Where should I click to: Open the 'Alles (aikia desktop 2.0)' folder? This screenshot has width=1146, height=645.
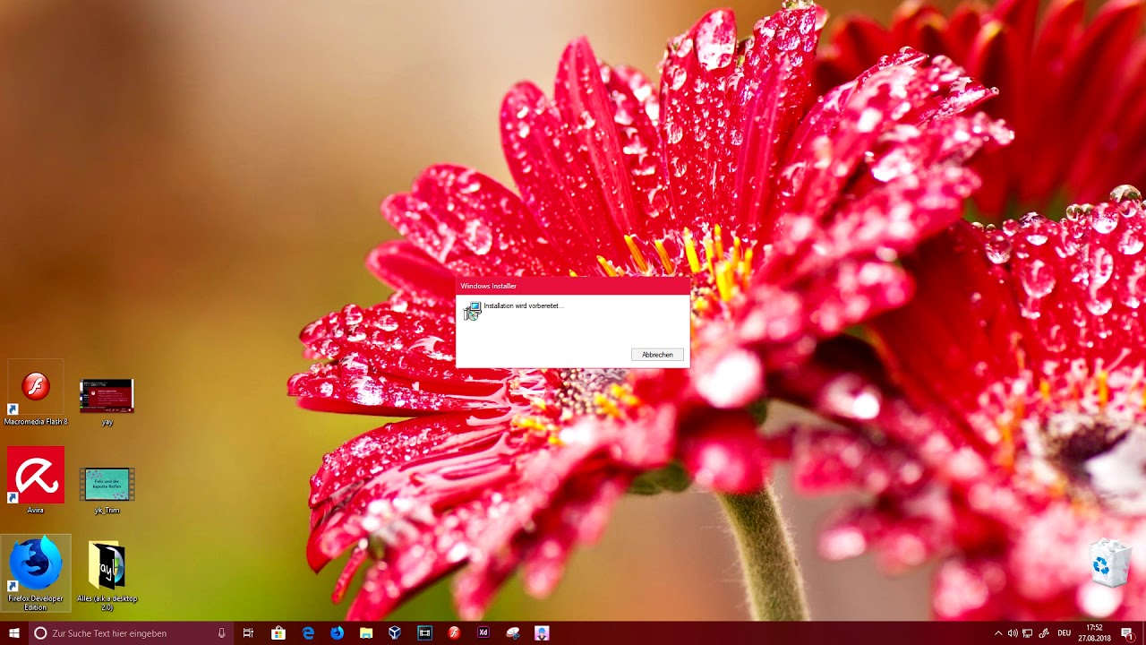point(107,577)
